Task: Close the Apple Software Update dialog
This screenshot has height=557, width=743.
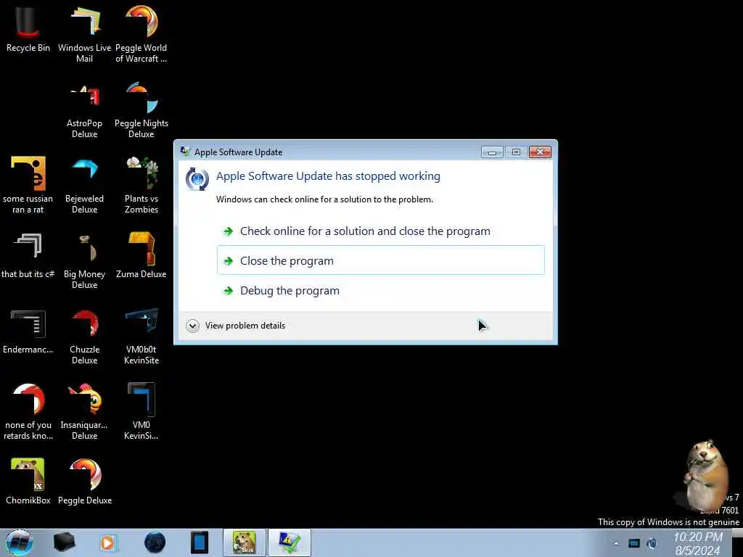Action: point(540,152)
